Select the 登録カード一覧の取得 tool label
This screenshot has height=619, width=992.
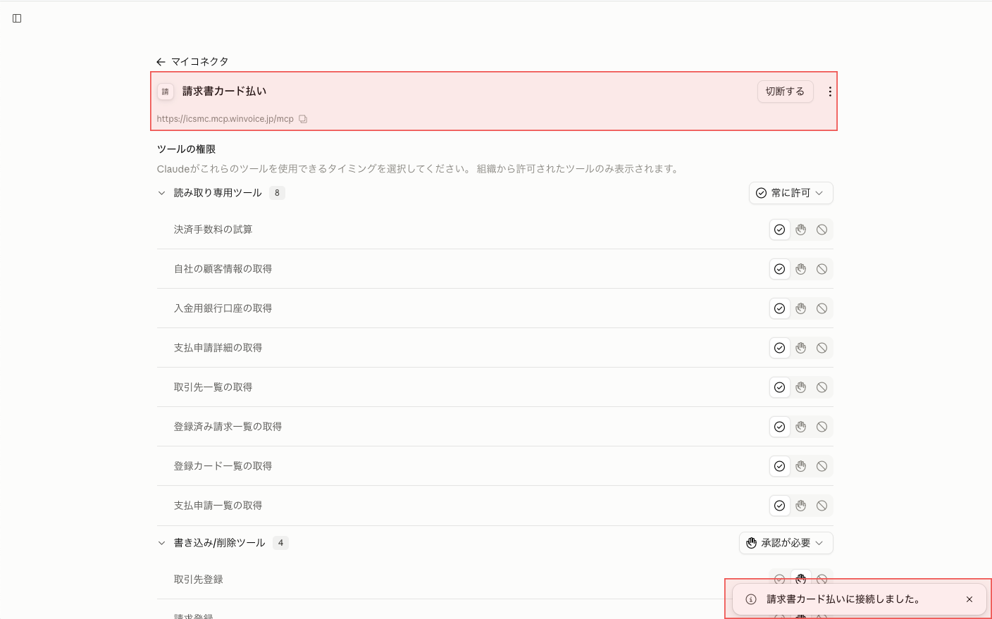pyautogui.click(x=223, y=466)
